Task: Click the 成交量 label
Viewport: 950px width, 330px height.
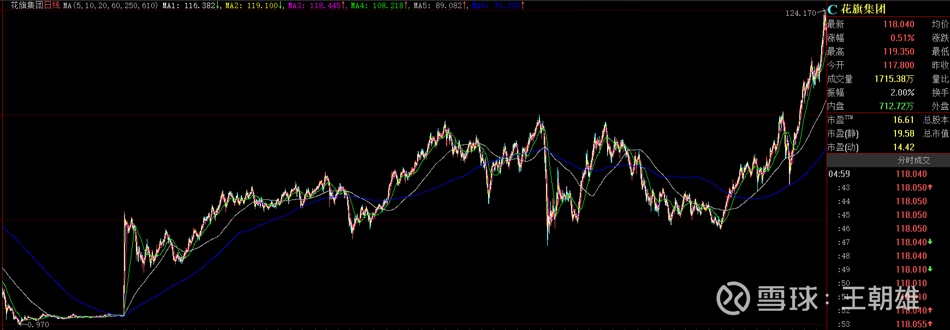Action: click(840, 79)
